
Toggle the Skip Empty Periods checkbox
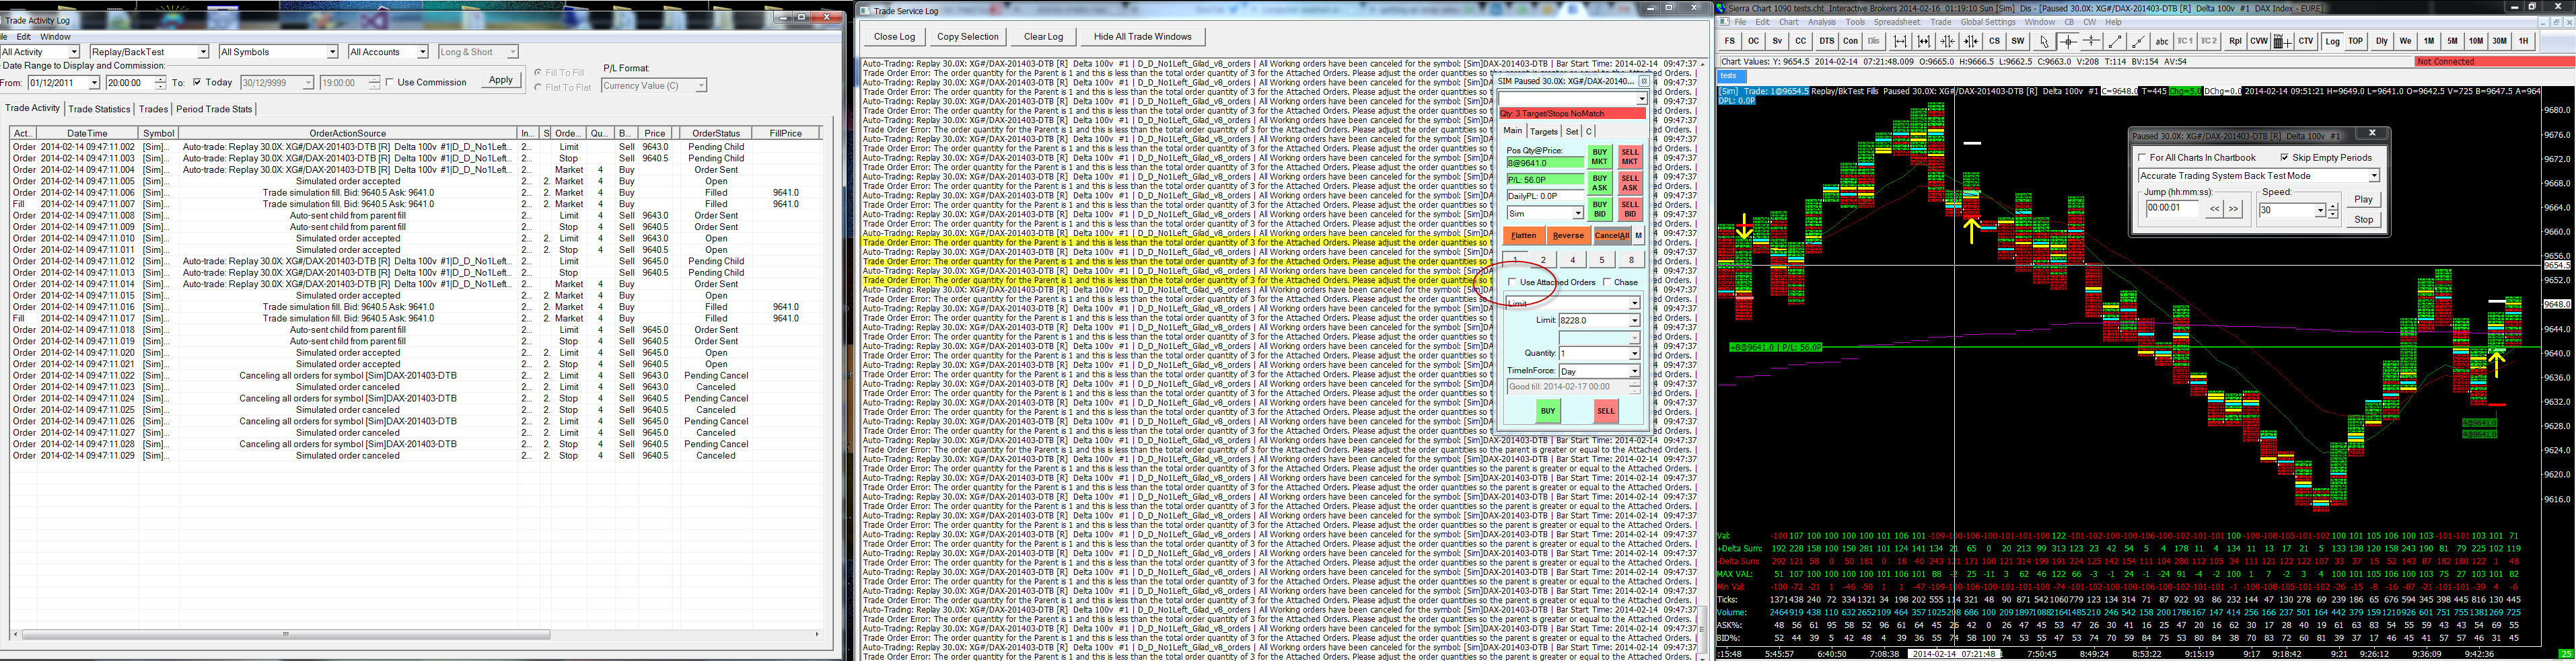pyautogui.click(x=2285, y=158)
